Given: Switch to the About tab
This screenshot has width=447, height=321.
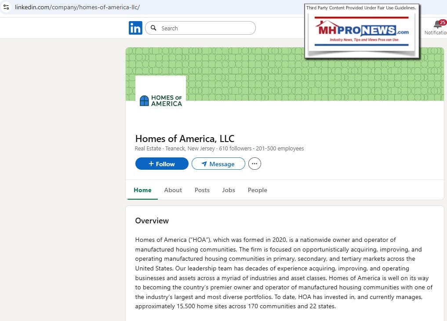Looking at the screenshot, I should tap(173, 190).
